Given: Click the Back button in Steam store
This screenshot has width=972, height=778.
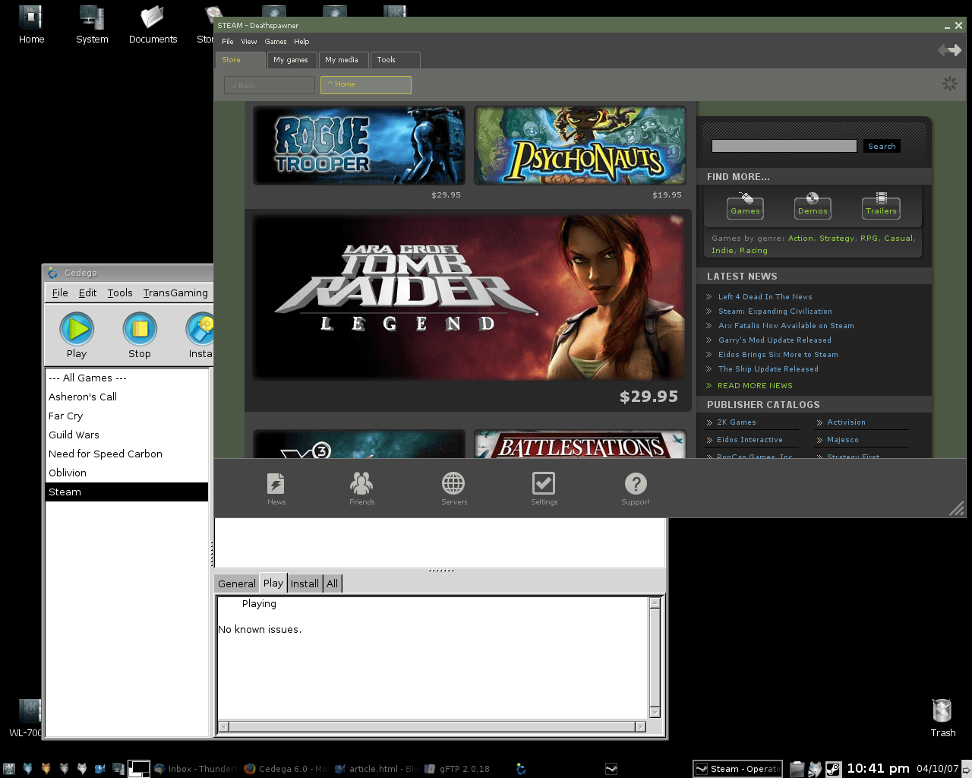Looking at the screenshot, I should pos(270,85).
